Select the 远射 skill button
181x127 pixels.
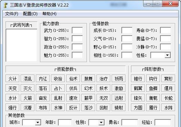(x=119, y=98)
